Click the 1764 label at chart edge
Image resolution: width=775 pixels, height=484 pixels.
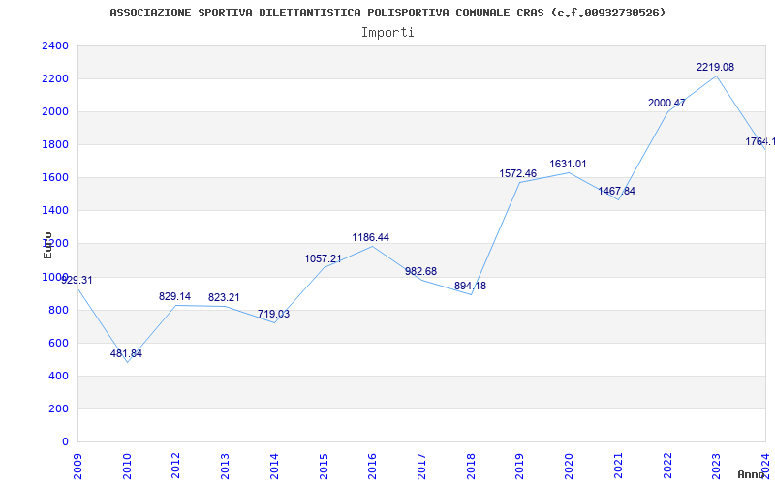[x=759, y=141]
